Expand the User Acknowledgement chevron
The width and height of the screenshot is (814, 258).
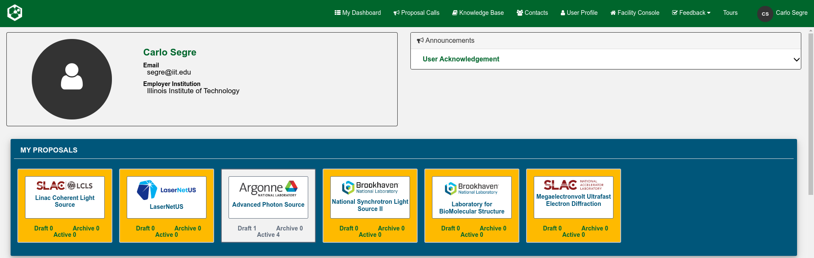pos(796,59)
